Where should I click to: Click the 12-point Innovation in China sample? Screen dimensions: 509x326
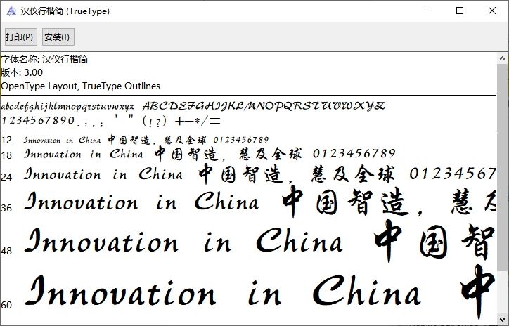point(62,140)
